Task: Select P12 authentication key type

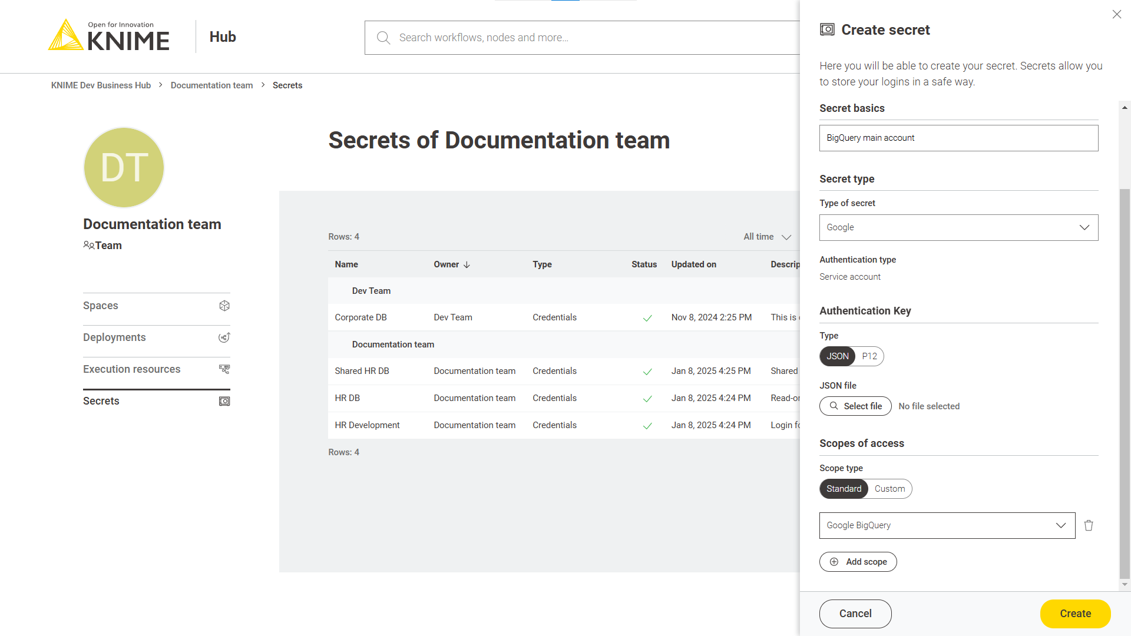Action: [868, 356]
